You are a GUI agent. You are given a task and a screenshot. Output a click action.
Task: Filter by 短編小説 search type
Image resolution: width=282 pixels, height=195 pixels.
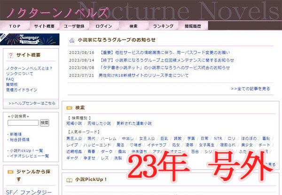coord(74,123)
